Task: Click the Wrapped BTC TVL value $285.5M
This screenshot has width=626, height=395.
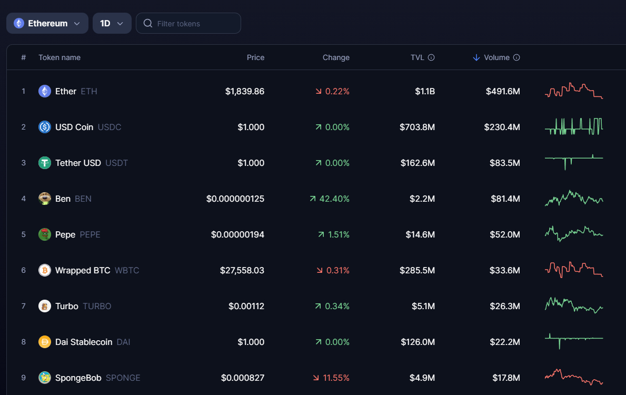Action: pyautogui.click(x=417, y=270)
